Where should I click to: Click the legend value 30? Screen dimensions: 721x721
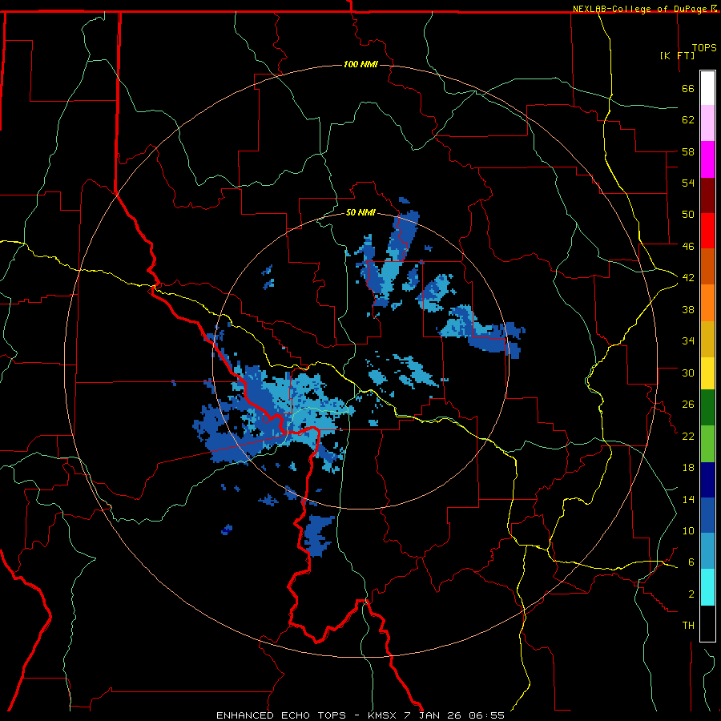click(x=688, y=373)
